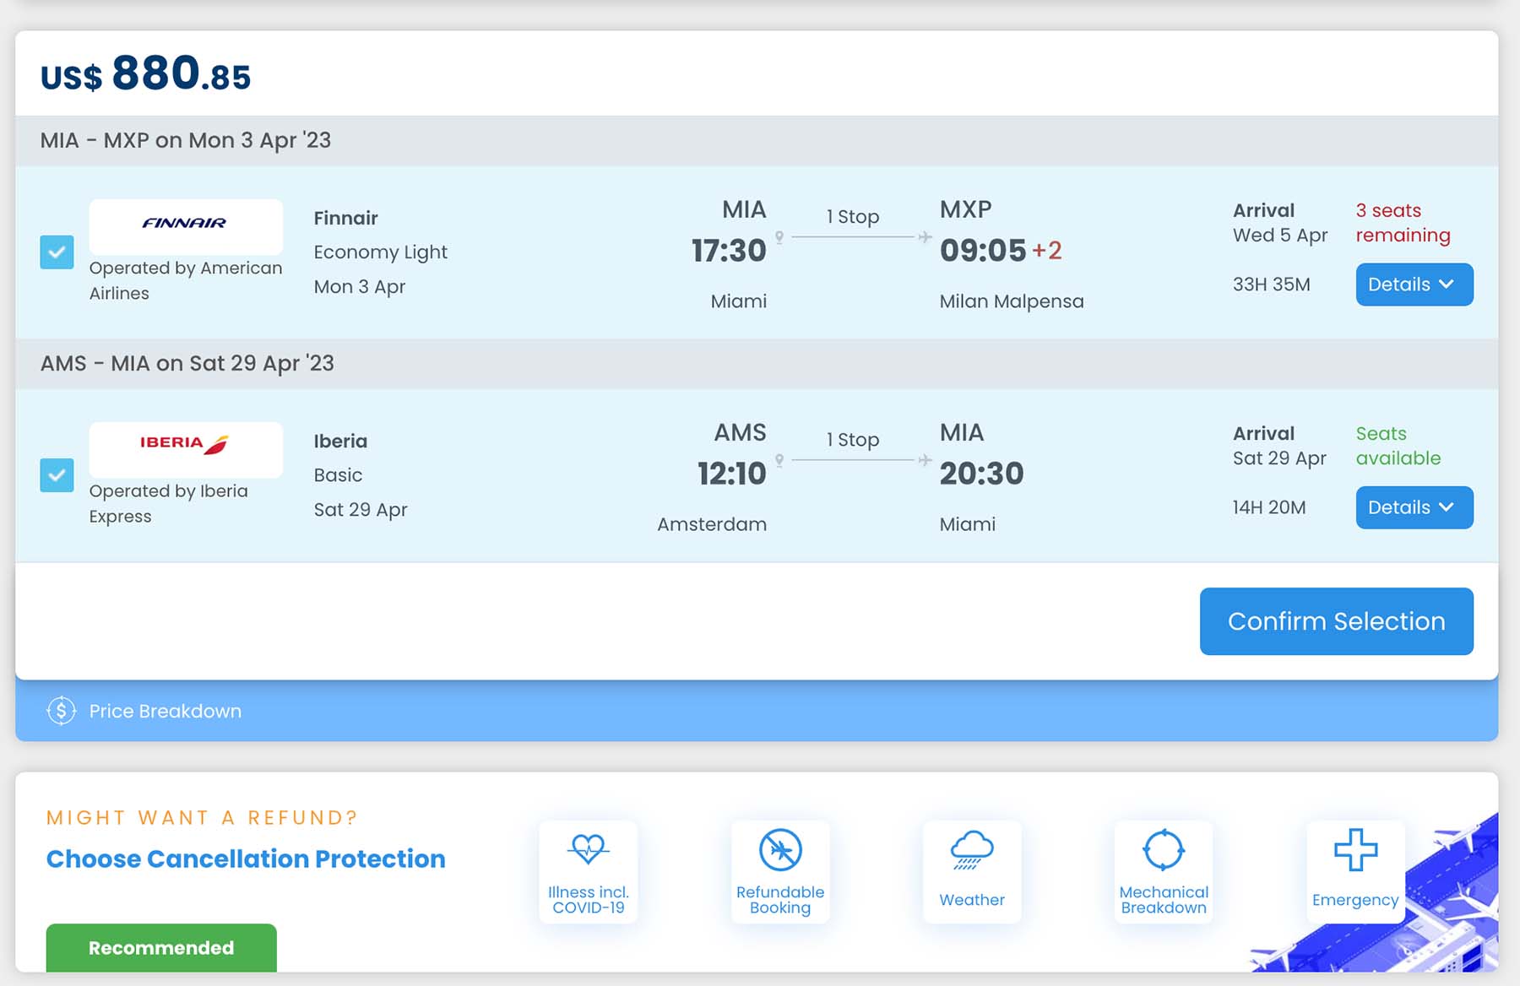Select the Emergency cross icon
The width and height of the screenshot is (1520, 986).
(x=1355, y=849)
